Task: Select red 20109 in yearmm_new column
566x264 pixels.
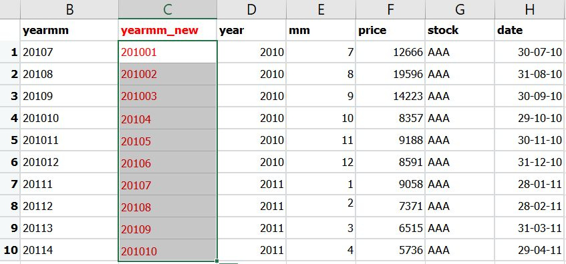Action: 168,228
